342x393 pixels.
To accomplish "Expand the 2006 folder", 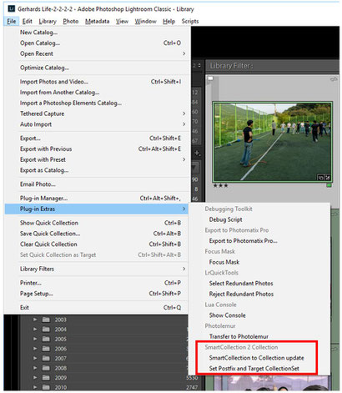I will click(35, 349).
